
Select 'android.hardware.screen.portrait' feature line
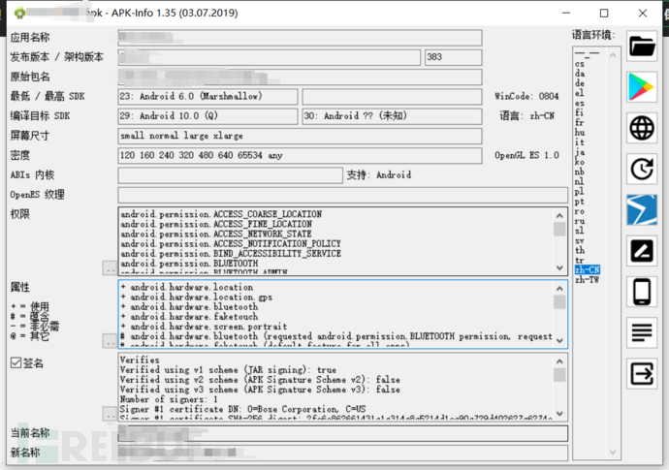pos(204,327)
